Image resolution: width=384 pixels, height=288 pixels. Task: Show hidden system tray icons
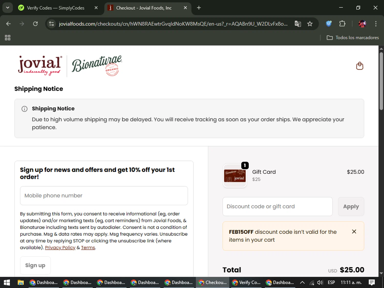(302, 282)
